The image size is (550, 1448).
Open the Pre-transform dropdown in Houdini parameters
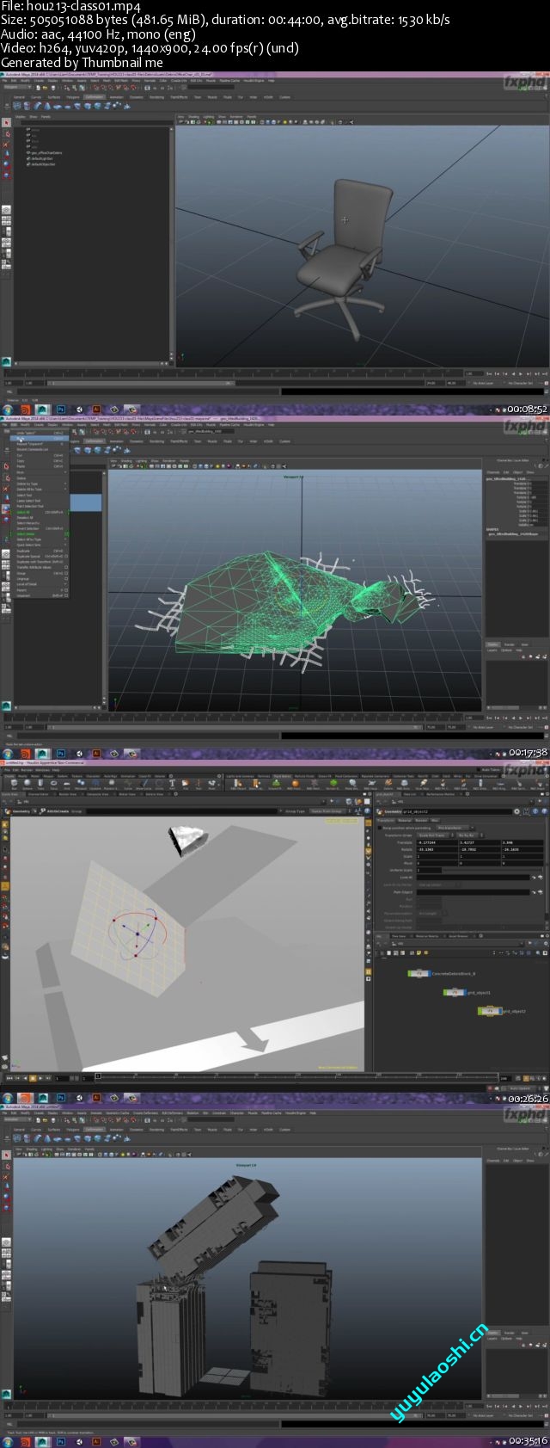coord(455,828)
